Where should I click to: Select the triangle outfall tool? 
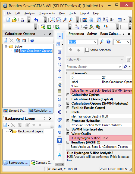(59, 77)
